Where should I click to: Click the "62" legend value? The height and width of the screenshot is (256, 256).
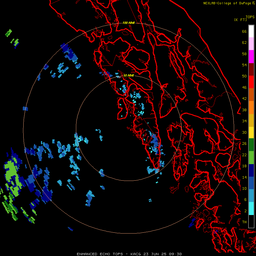(x=244, y=43)
